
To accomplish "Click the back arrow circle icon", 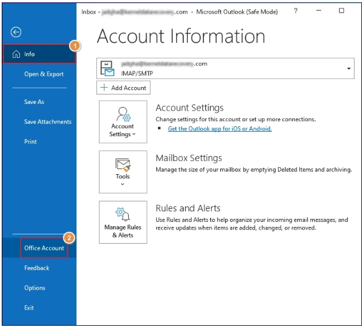I will point(16,32).
